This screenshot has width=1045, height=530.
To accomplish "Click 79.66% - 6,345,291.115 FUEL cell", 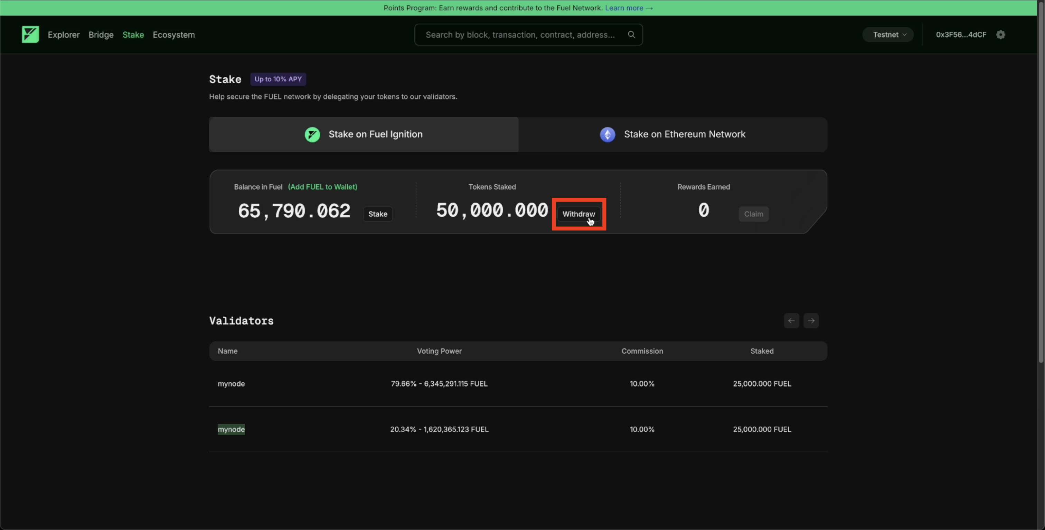I will 439,384.
